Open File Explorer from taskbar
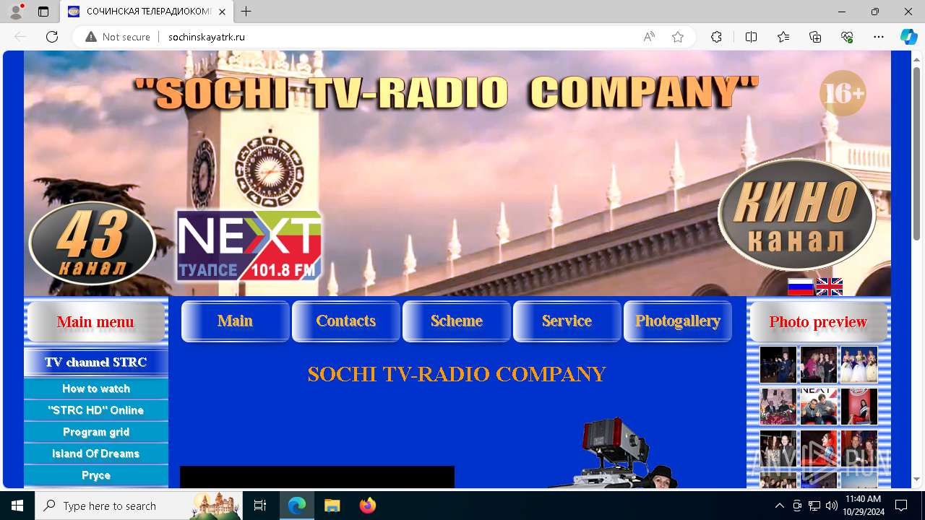The height and width of the screenshot is (520, 925). click(332, 506)
